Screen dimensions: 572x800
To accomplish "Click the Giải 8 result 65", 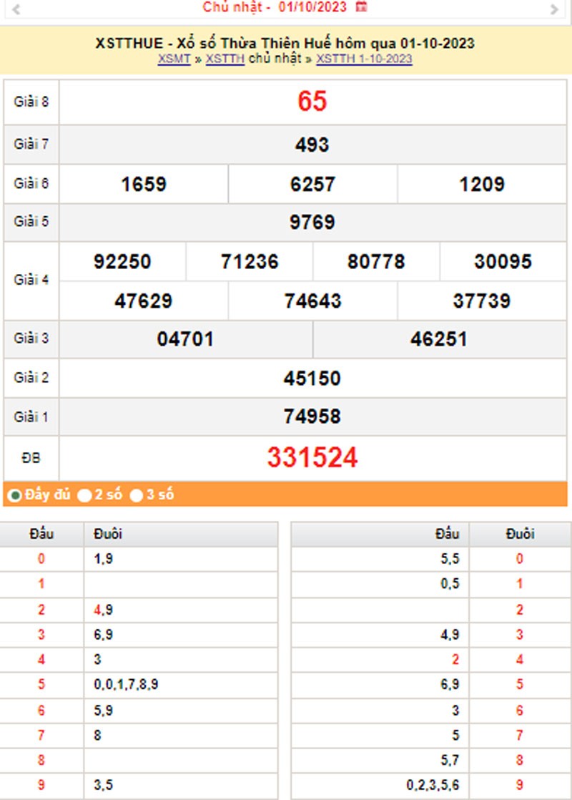I will [312, 101].
